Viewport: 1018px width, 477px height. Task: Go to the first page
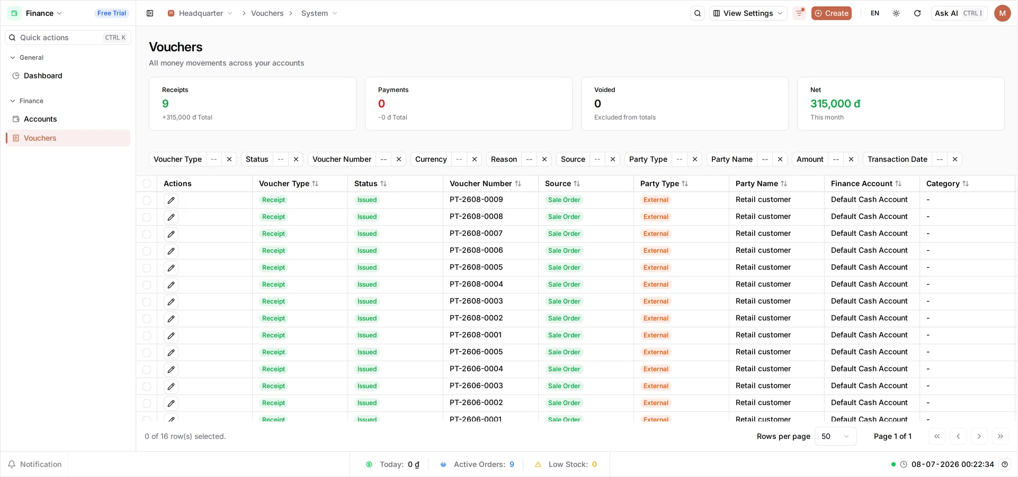click(x=937, y=436)
